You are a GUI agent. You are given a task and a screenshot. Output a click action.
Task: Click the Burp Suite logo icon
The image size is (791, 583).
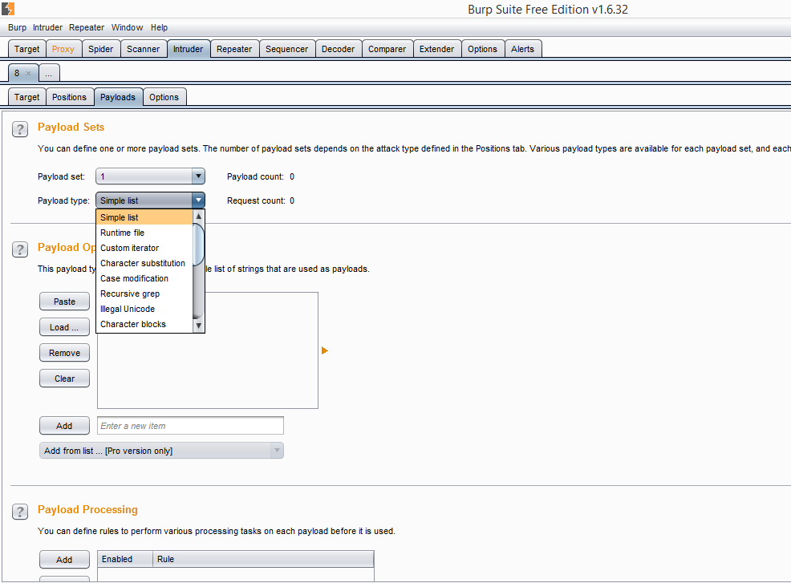7,9
